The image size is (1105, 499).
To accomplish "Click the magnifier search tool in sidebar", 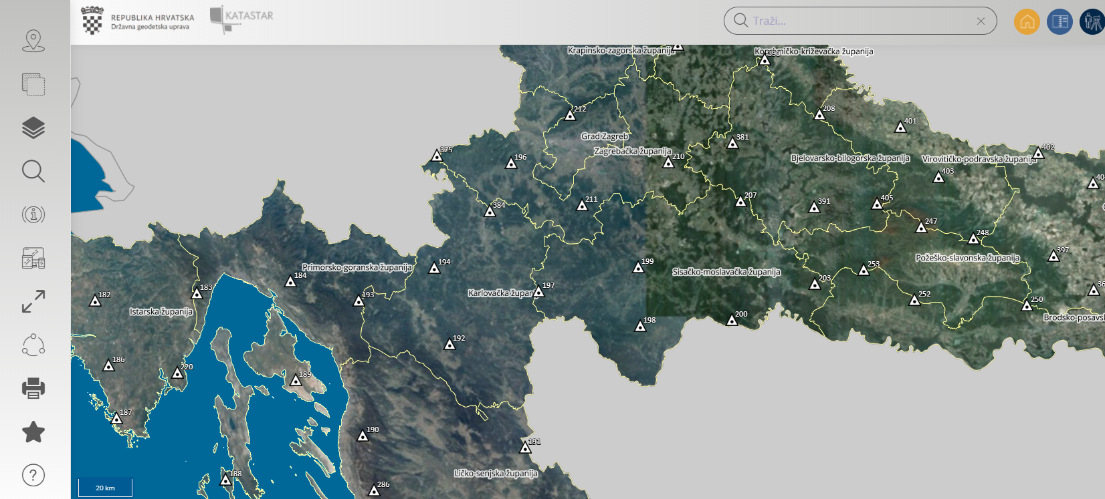I will 33,171.
